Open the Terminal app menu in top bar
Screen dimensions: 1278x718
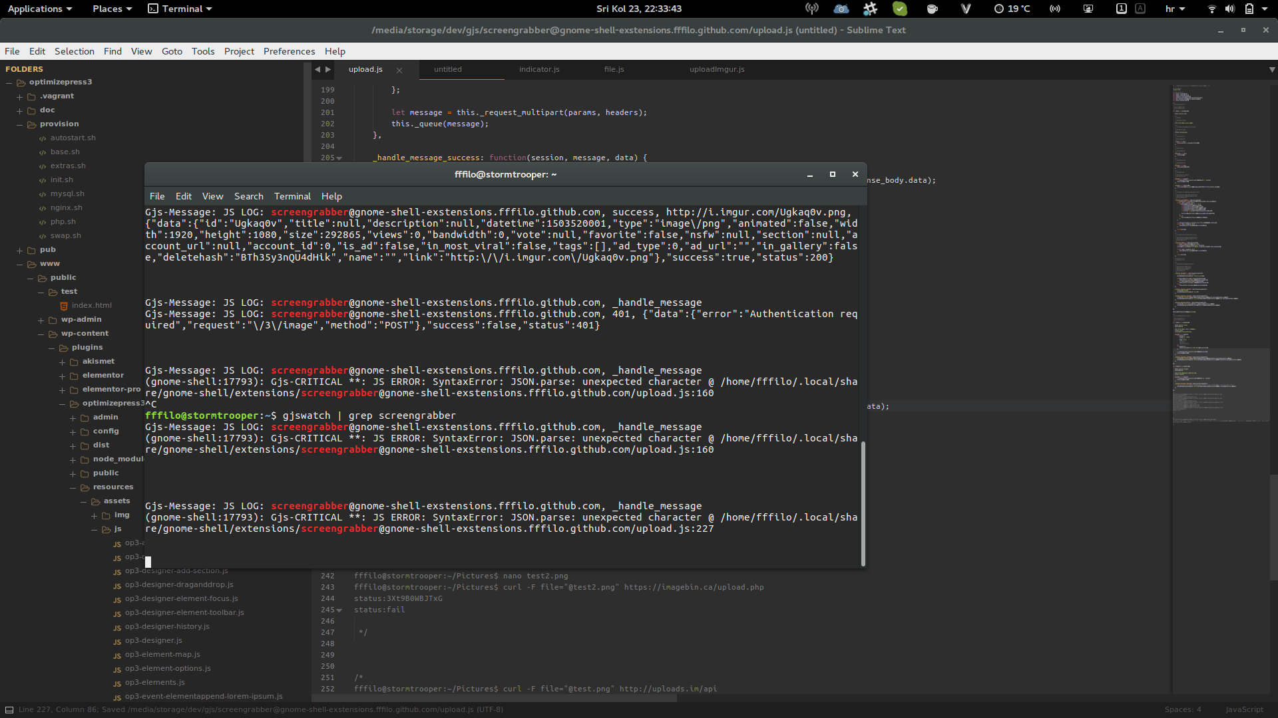pos(180,9)
